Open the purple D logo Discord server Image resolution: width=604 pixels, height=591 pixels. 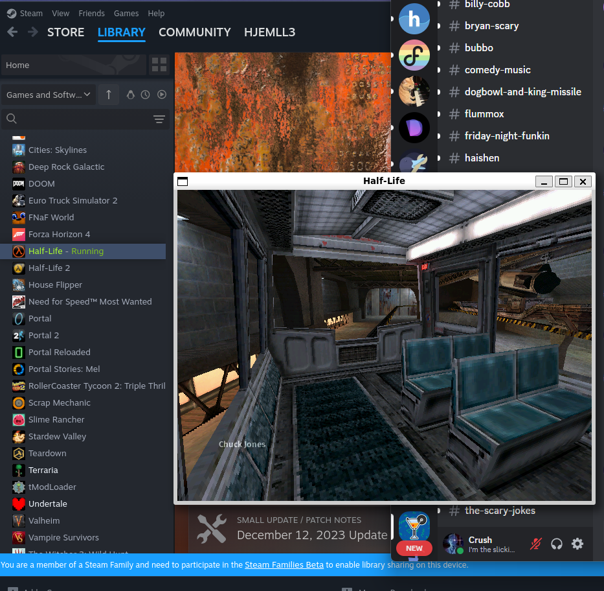pyautogui.click(x=414, y=128)
